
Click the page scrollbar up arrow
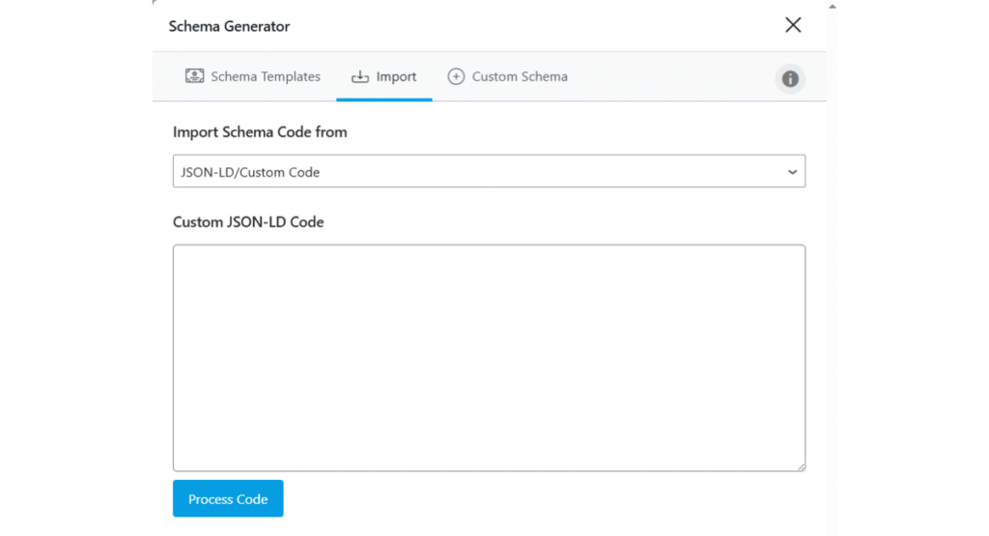pos(832,6)
